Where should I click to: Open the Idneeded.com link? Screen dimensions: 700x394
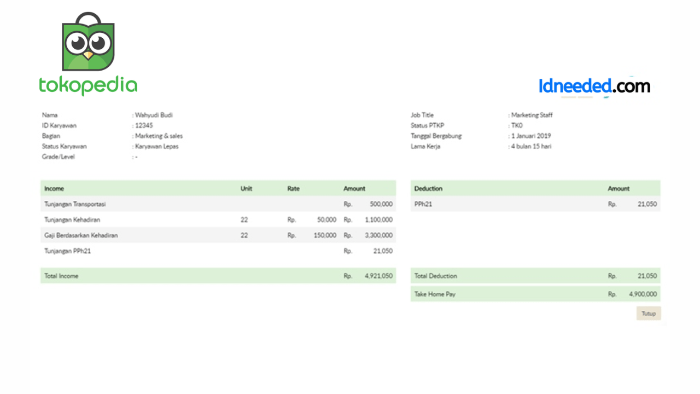[594, 86]
